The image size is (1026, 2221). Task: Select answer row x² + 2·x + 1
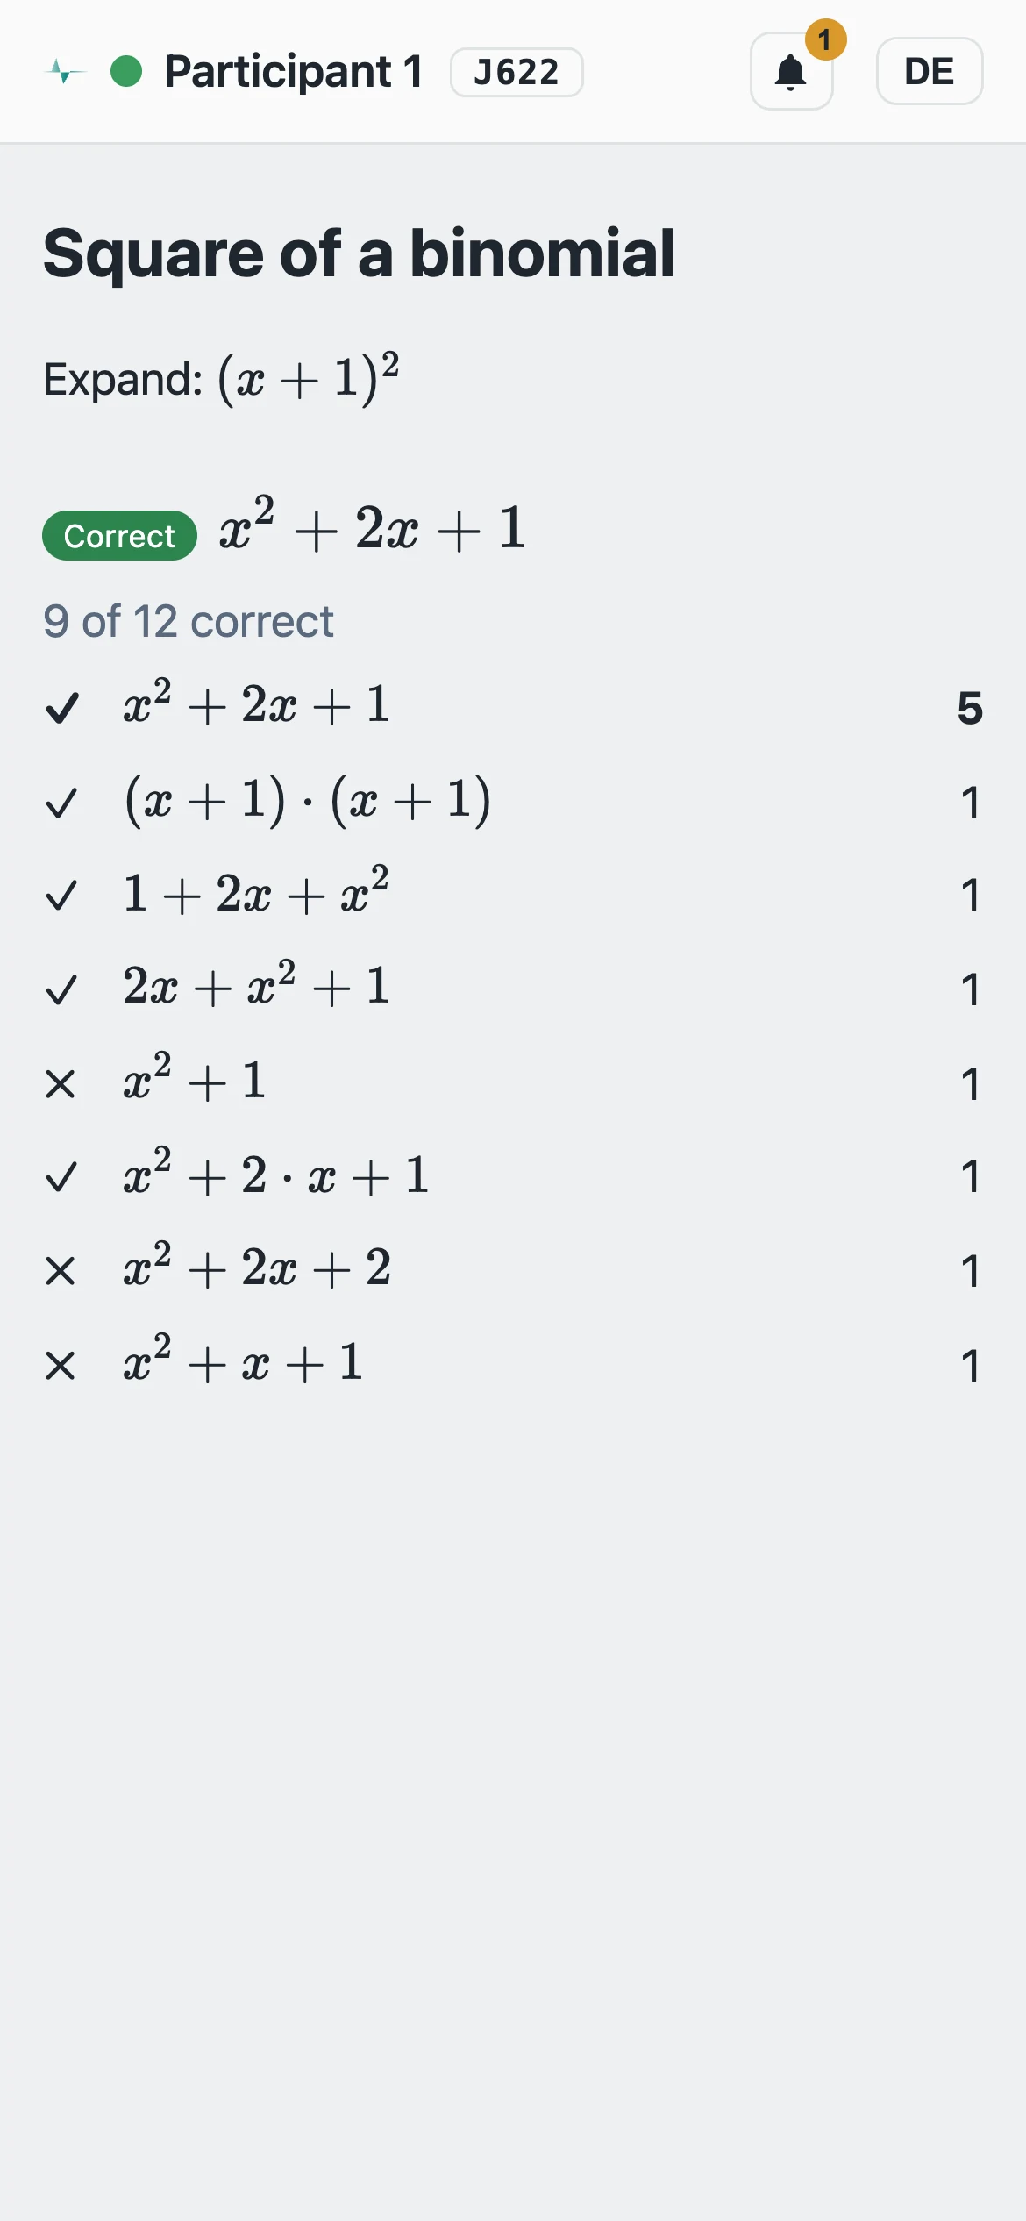coord(513,1175)
